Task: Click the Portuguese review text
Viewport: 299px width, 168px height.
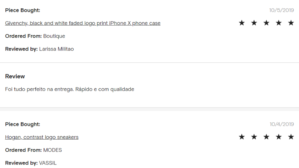Action: point(70,89)
